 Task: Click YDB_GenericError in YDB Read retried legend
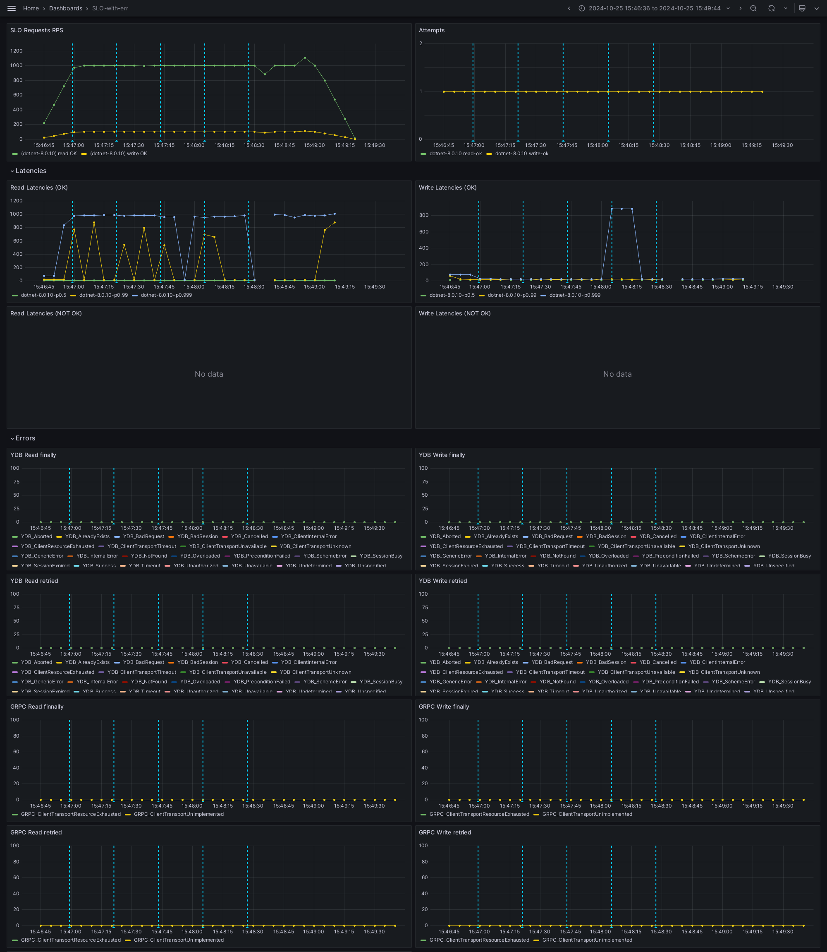(x=42, y=682)
